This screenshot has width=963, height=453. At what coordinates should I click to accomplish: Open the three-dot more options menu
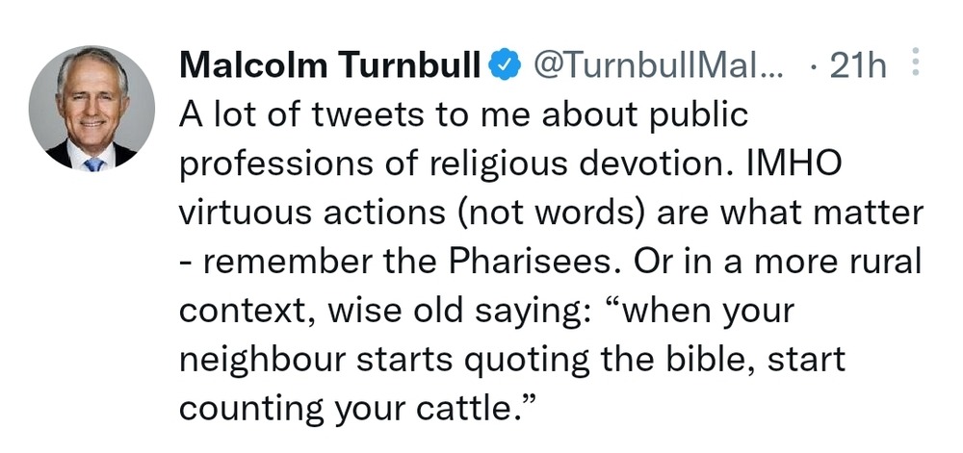[915, 64]
